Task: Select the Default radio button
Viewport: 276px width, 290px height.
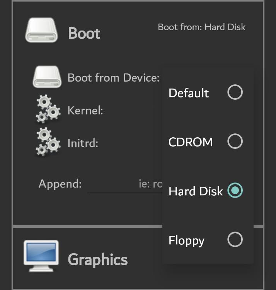Action: [235, 92]
